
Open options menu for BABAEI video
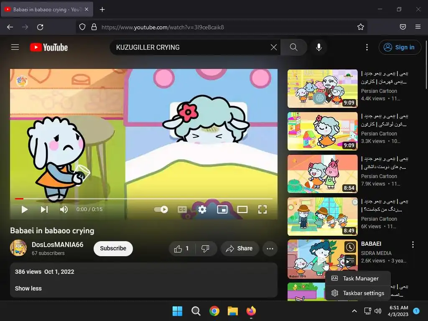tap(413, 245)
